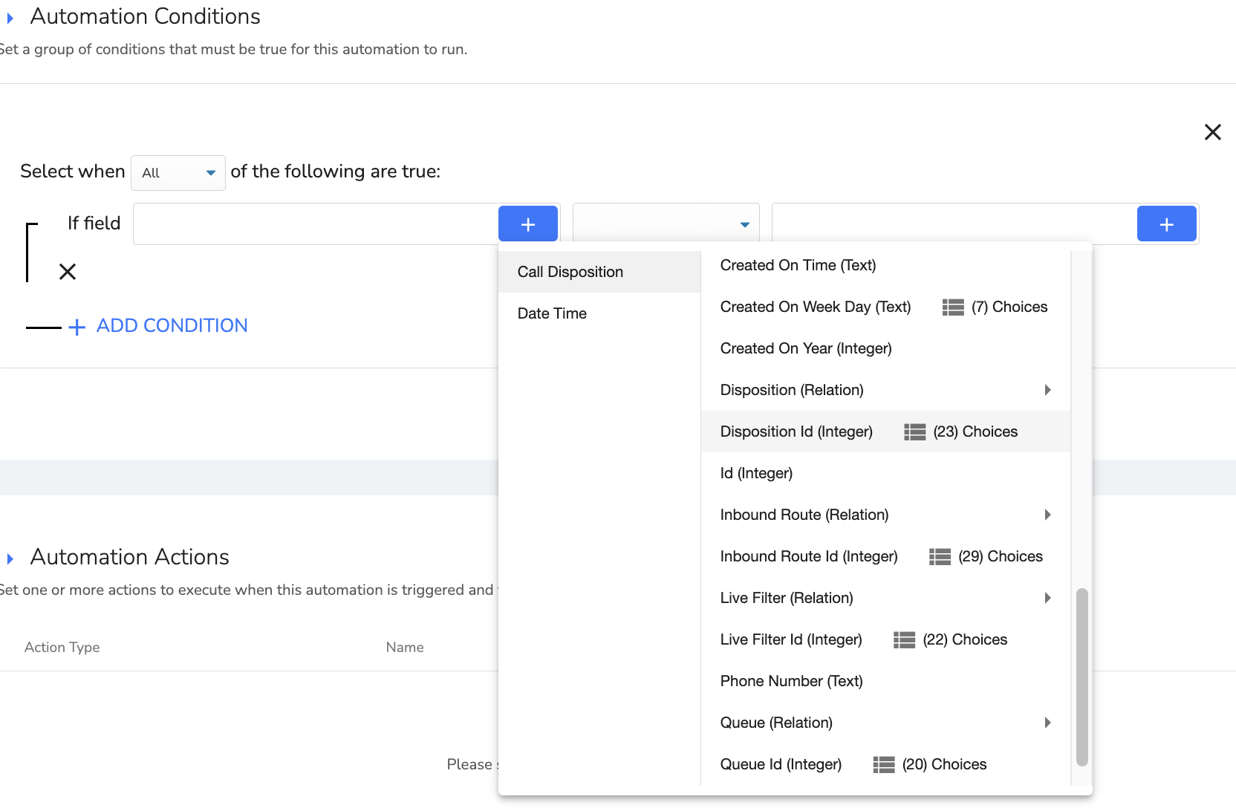Viewport: 1236px width, 808px height.
Task: Select Call Disposition category
Action: (599, 272)
